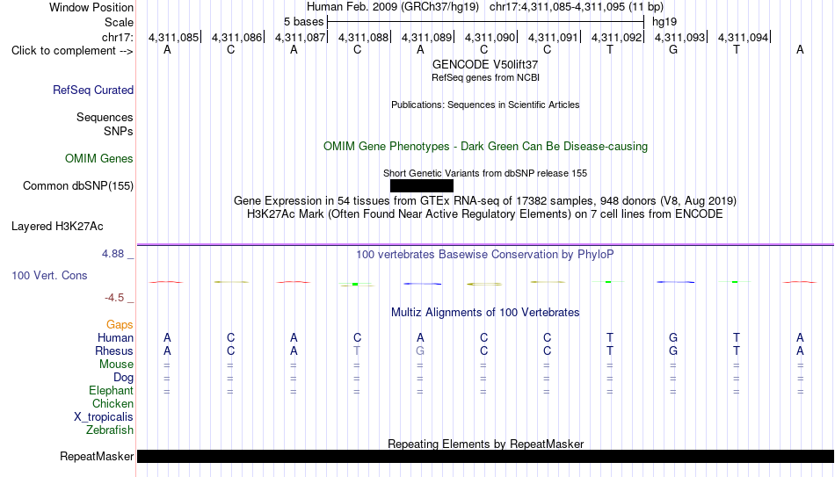Click the RefSeq Curated track label

[93, 90]
